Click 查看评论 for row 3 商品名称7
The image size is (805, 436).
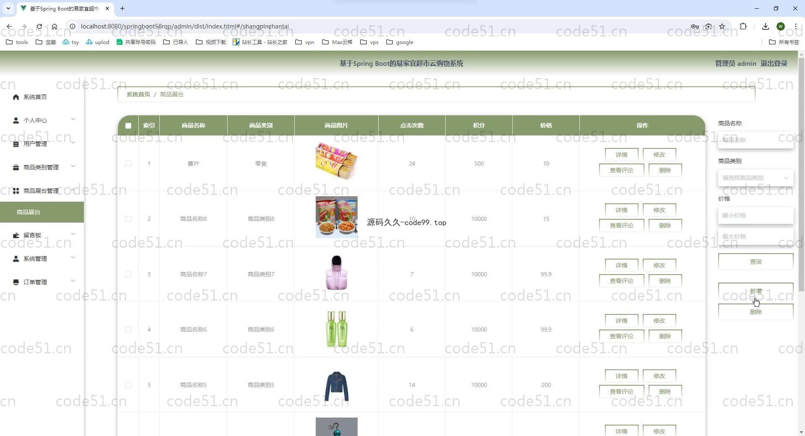[x=621, y=281]
